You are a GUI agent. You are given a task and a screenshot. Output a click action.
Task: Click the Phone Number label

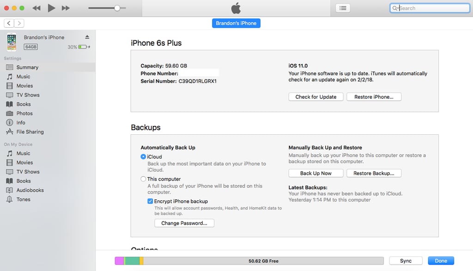(x=159, y=73)
